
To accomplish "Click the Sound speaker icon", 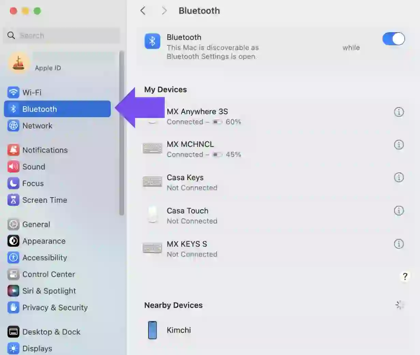I will coord(13,167).
